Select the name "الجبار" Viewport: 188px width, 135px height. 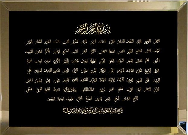[84, 42]
